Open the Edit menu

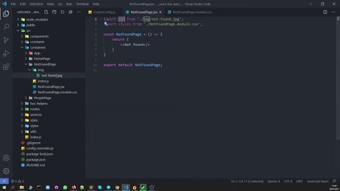22,4
